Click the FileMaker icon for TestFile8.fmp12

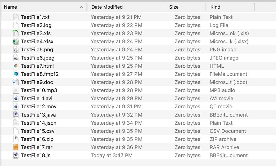coord(16,74)
